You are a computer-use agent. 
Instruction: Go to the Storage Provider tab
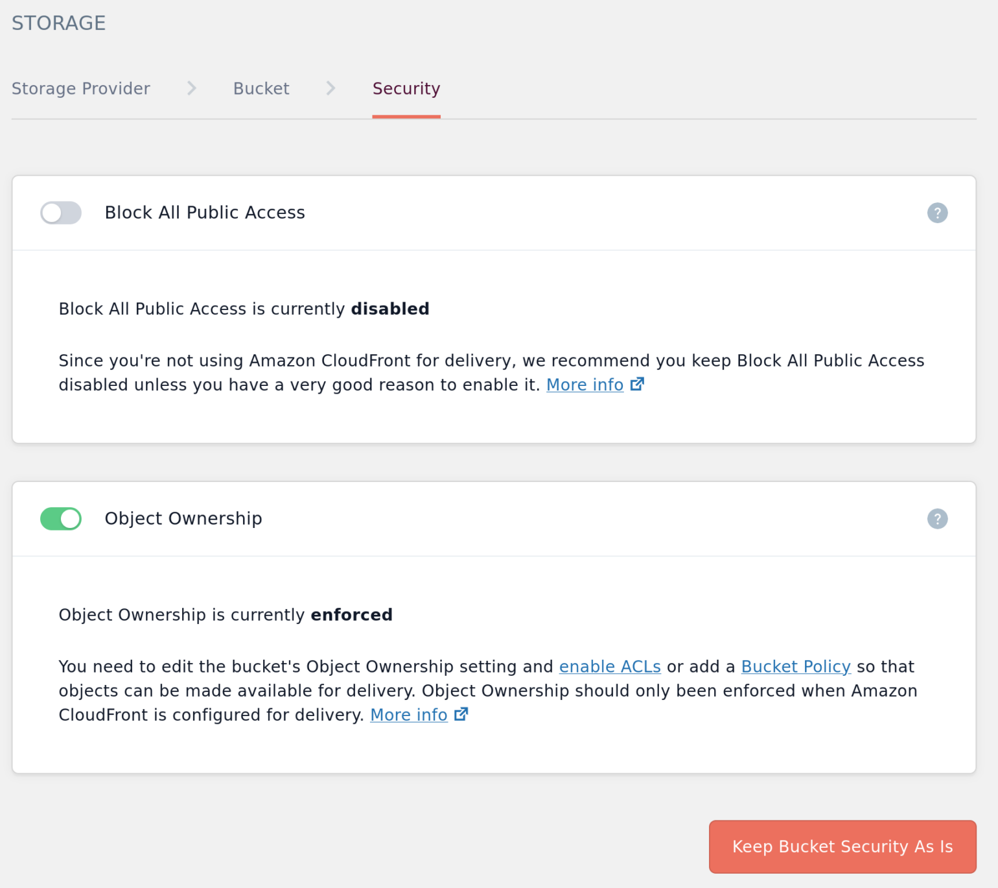(x=81, y=88)
